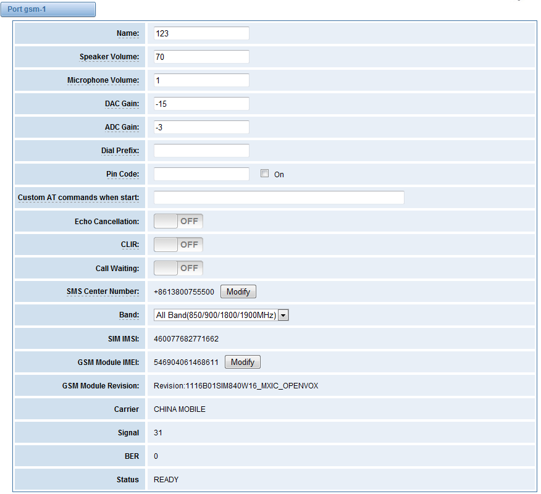This screenshot has width=541, height=494.
Task: Click the Signal value 31
Action: click(158, 433)
